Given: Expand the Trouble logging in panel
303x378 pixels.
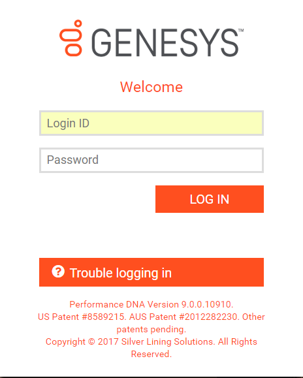Looking at the screenshot, I should (x=151, y=272).
